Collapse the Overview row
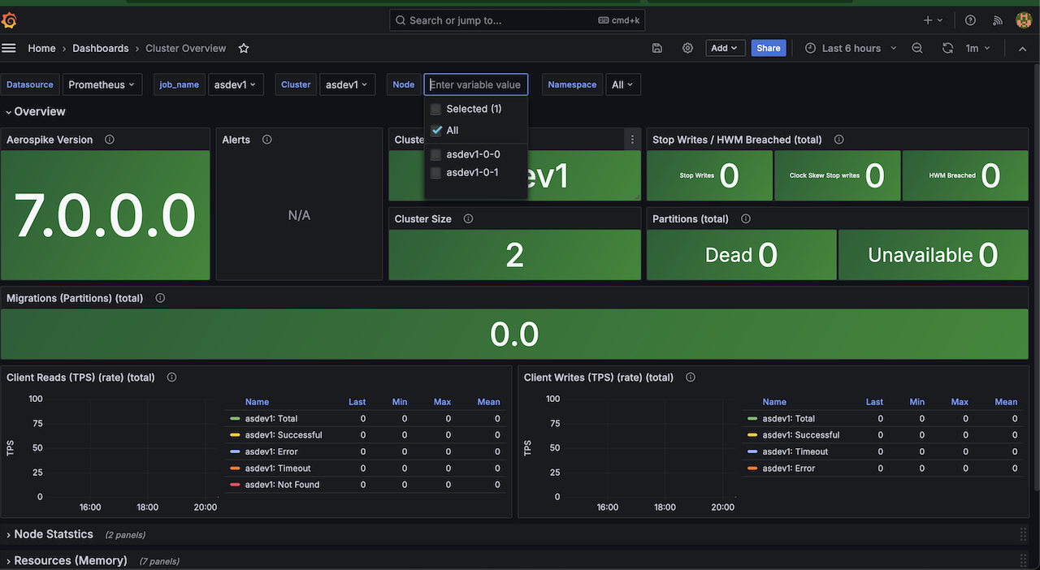The width and height of the screenshot is (1040, 570). [36, 111]
